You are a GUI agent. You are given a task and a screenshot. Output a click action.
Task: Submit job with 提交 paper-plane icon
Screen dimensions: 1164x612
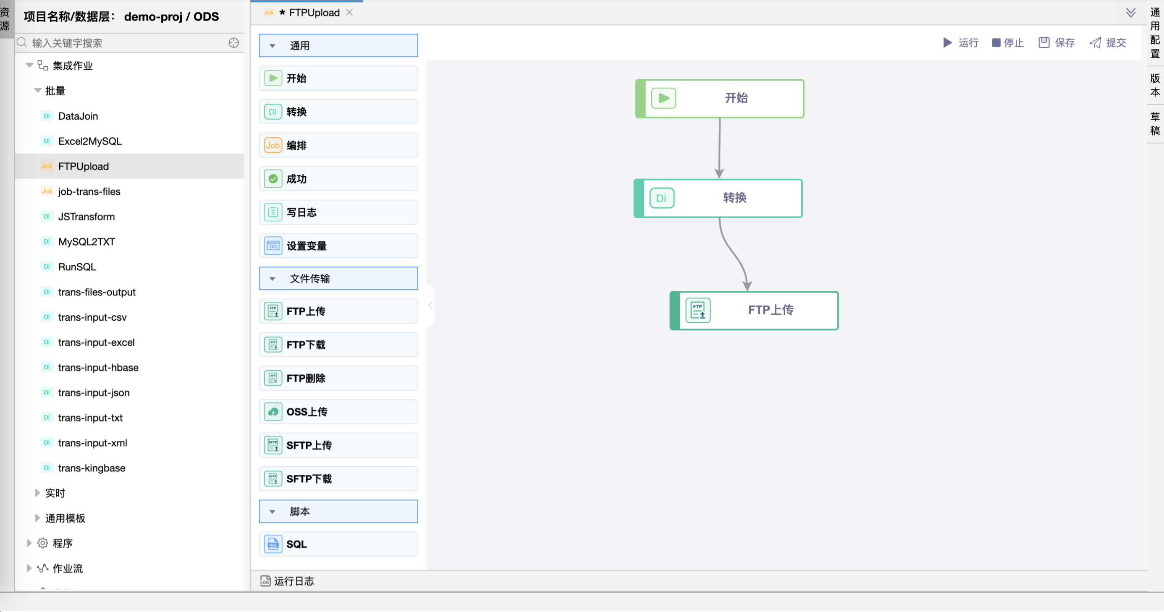pos(1095,42)
